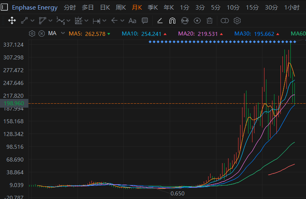Select the line segment drawing tool
306x199 pixels.
(x=24, y=20)
